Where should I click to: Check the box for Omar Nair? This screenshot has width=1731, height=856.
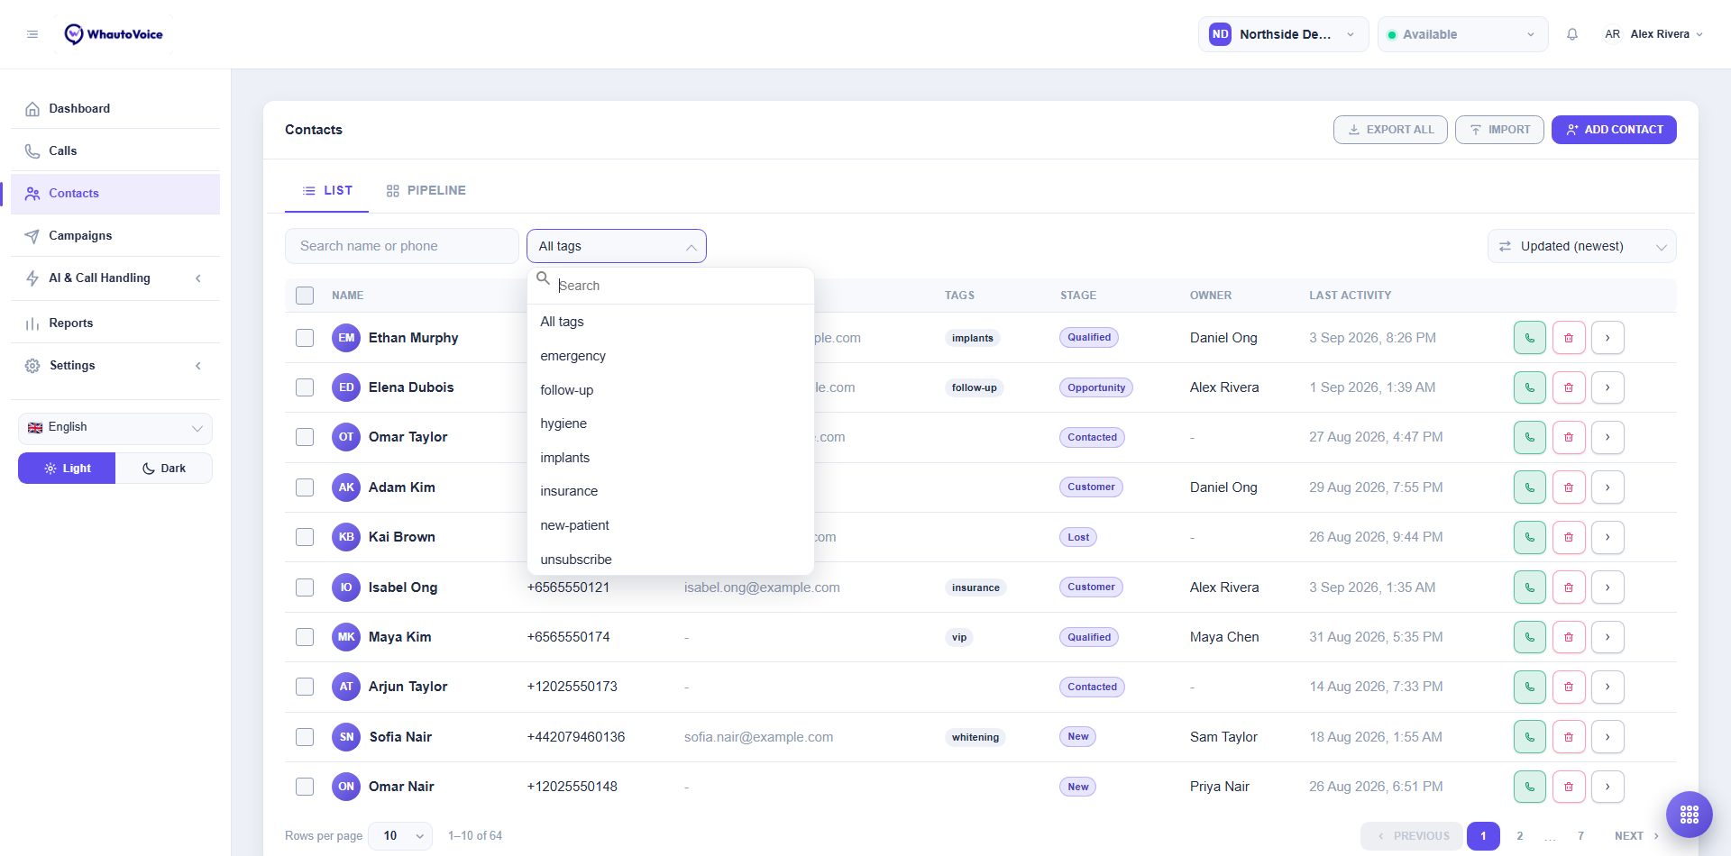click(305, 787)
